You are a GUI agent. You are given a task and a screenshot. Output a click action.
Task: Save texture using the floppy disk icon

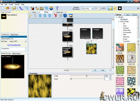tap(14, 8)
